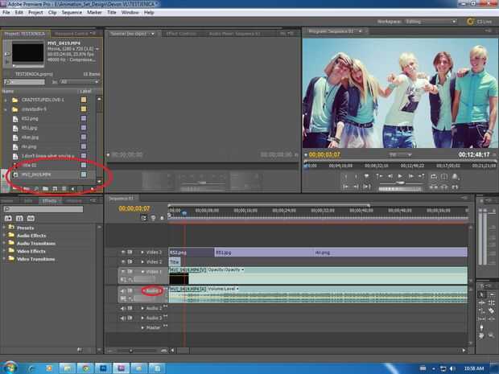Screen dimensions: 499x374
Task: Click Go to In Point icon
Action: click(x=346, y=187)
